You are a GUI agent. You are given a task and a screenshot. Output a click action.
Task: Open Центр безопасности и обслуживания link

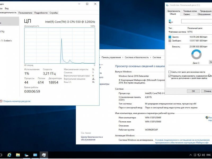pos(92,138)
